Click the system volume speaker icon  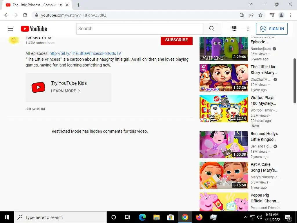tap(260, 217)
